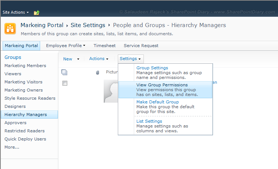Choose Make Default Group option
This screenshot has width=278, height=169.
[158, 102]
